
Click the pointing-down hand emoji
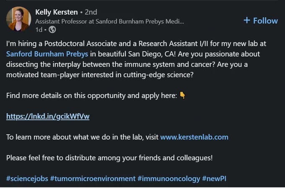[x=183, y=95]
